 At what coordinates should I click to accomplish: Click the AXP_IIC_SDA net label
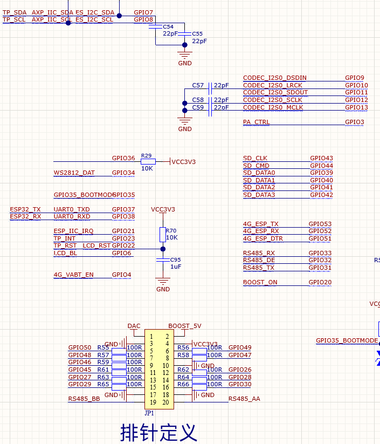point(52,12)
